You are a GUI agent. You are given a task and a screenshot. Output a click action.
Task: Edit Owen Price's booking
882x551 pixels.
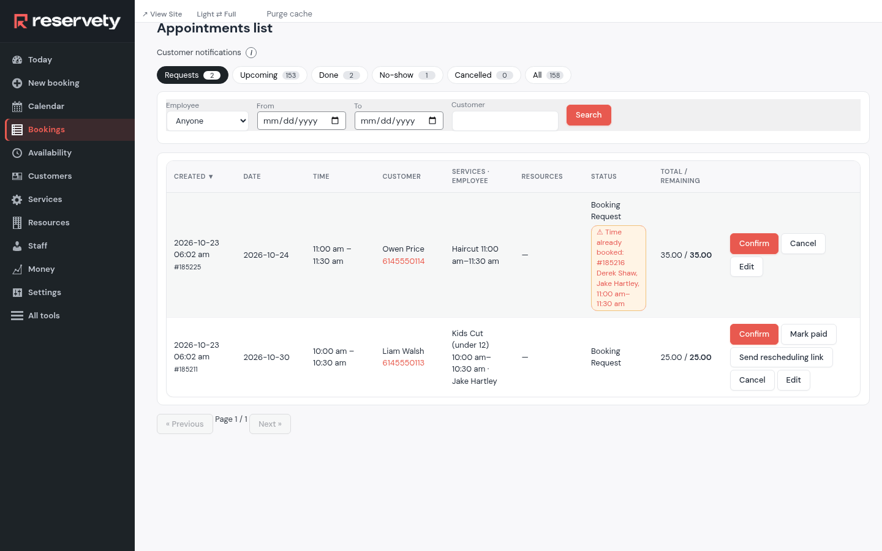tap(747, 266)
